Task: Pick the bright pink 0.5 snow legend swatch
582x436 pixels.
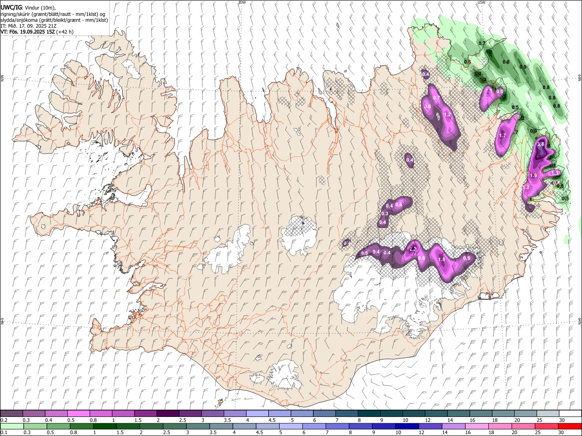Action: tap(79, 413)
